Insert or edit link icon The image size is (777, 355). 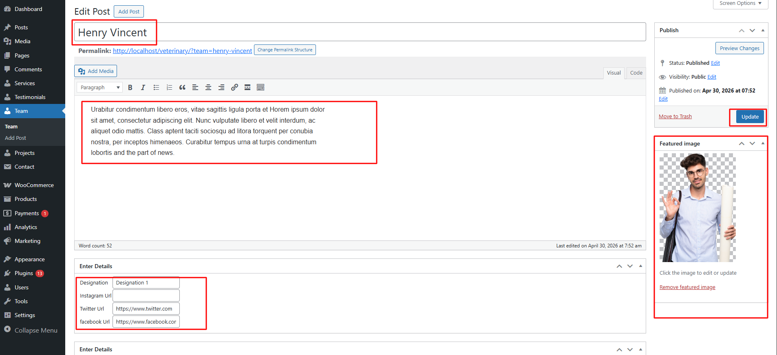(x=234, y=87)
